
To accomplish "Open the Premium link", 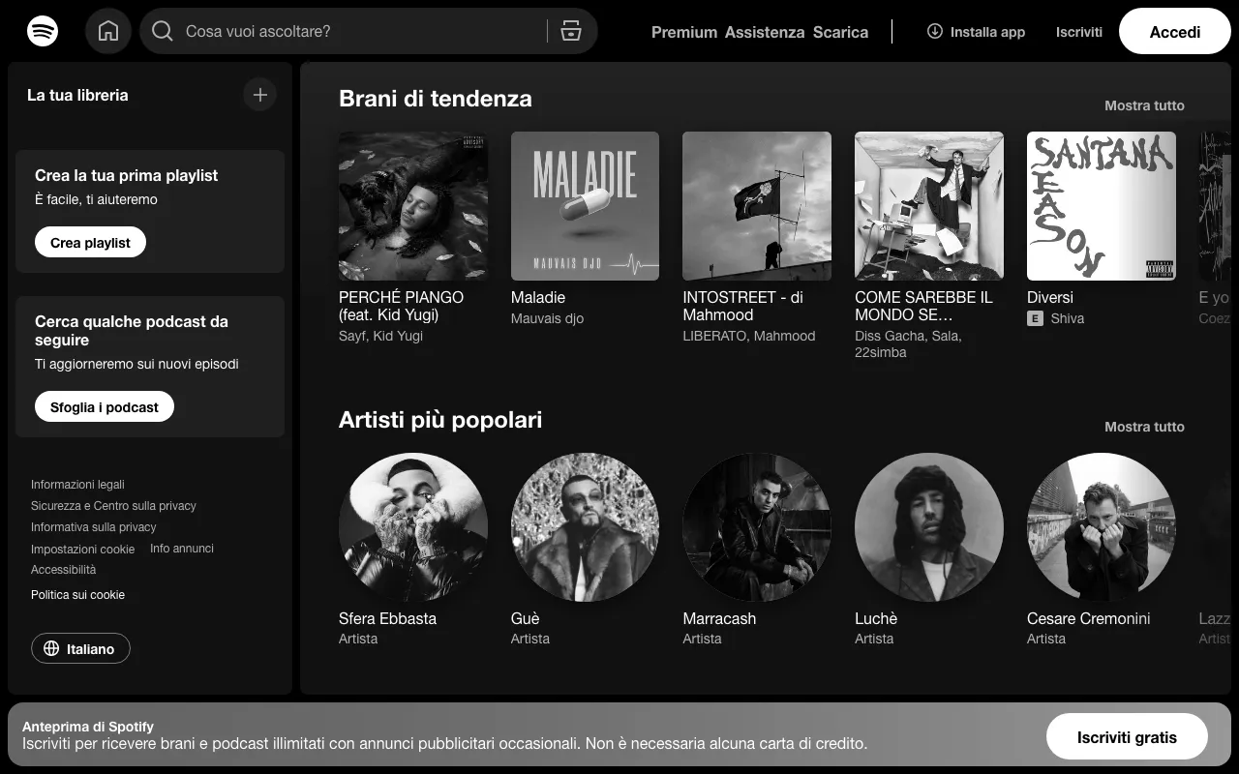I will coord(684,32).
